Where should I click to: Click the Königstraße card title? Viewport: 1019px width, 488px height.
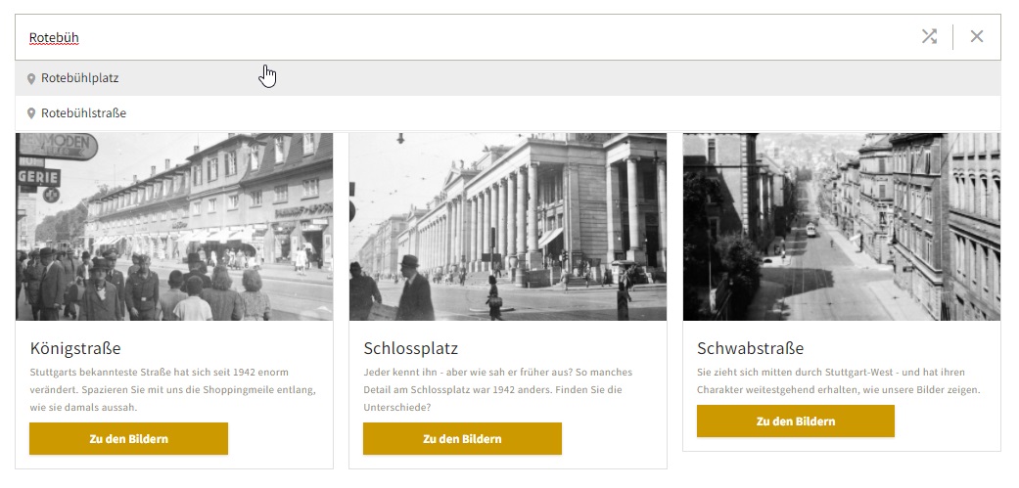[x=75, y=348]
